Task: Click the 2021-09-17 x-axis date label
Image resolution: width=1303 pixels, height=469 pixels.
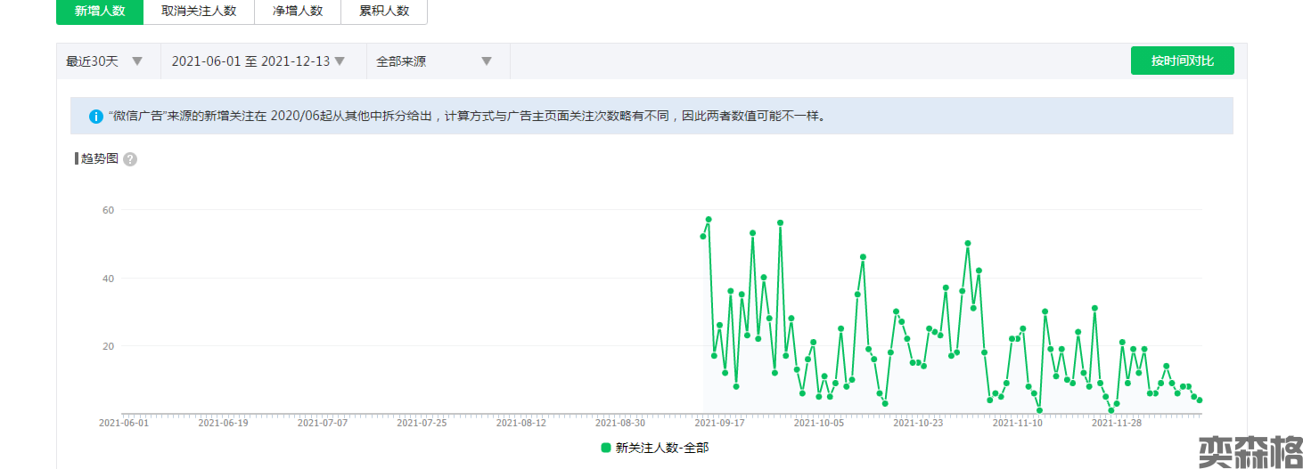Action: tap(719, 424)
